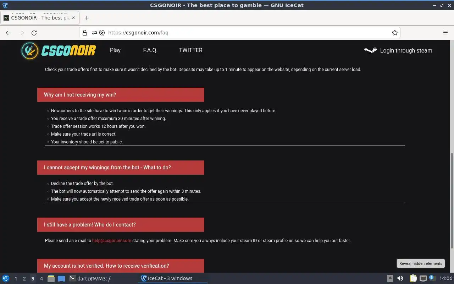
Task: Click 'Check your trade offers first' paragraph
Action: pyautogui.click(x=203, y=70)
